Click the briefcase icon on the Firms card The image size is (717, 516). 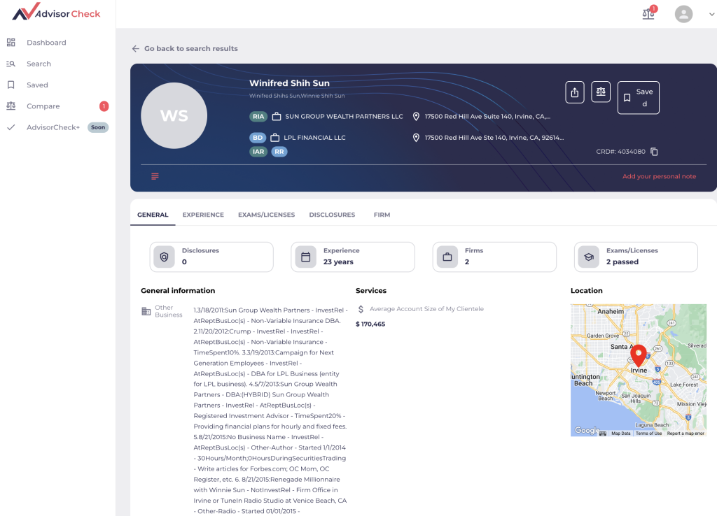(x=447, y=257)
